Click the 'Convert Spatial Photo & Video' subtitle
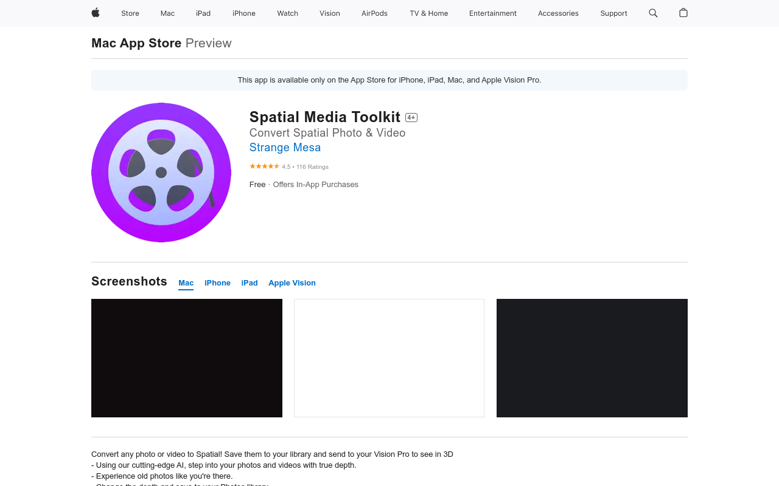779x486 pixels. coord(327,133)
